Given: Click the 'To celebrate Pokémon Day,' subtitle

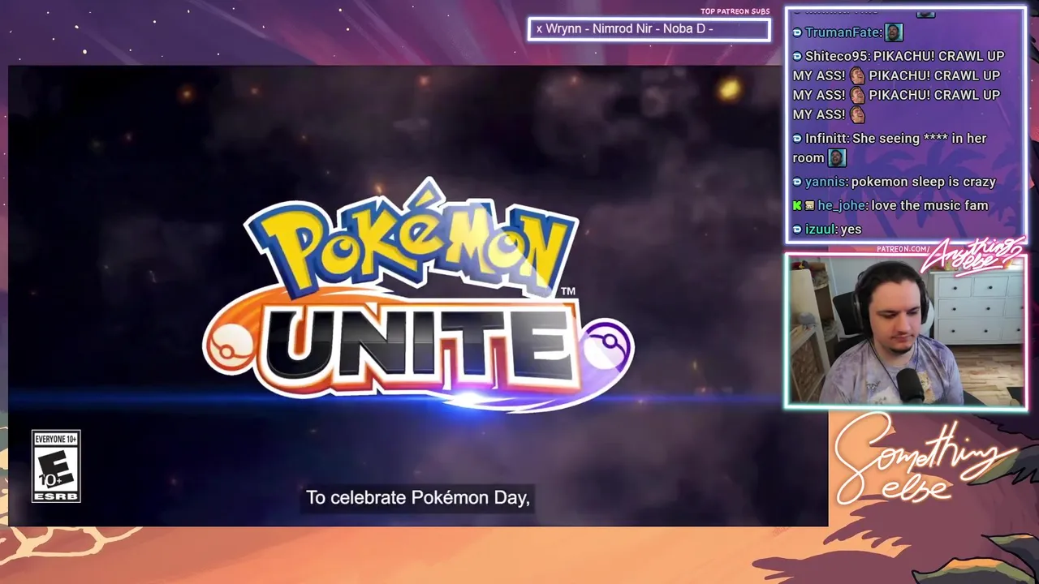Looking at the screenshot, I should (418, 498).
